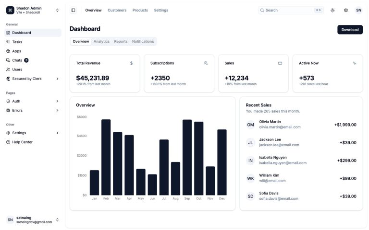Click the people icon on Subscriptions card
Viewport: 369px width, 230px height.
(x=206, y=63)
